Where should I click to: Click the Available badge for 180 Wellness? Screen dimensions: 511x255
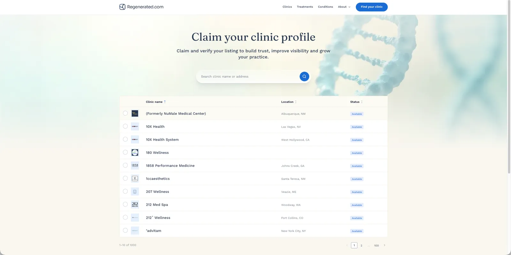coord(357,153)
